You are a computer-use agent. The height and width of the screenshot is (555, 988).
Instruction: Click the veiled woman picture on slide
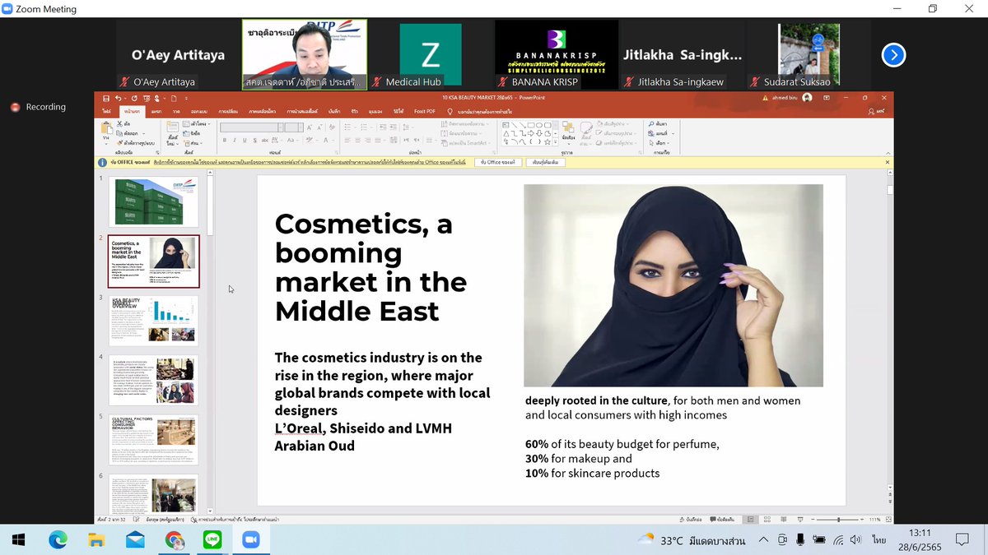tap(673, 285)
